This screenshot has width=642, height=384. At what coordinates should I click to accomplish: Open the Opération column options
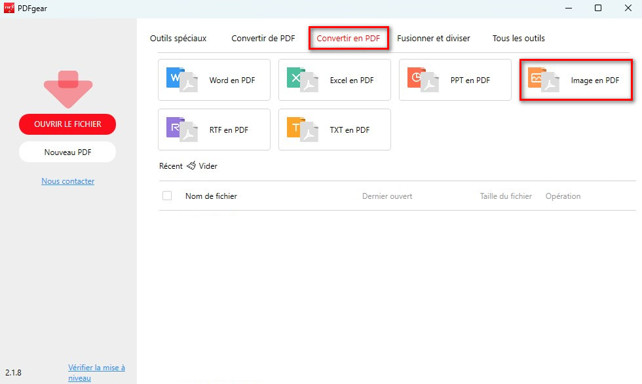pyautogui.click(x=563, y=196)
